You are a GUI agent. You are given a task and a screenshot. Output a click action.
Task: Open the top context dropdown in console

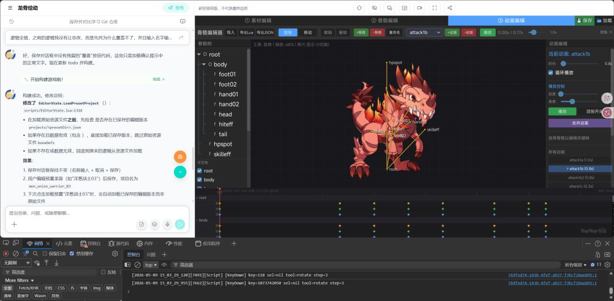[x=151, y=265]
